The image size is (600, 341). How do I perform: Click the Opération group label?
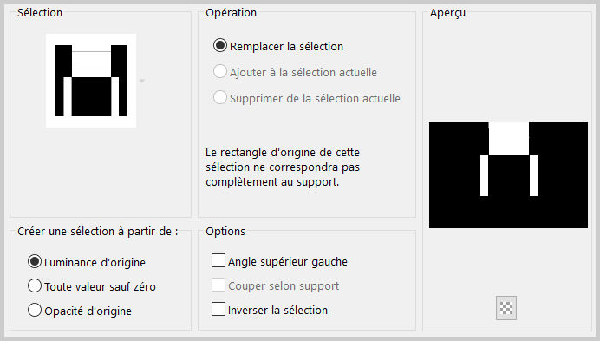coord(232,13)
